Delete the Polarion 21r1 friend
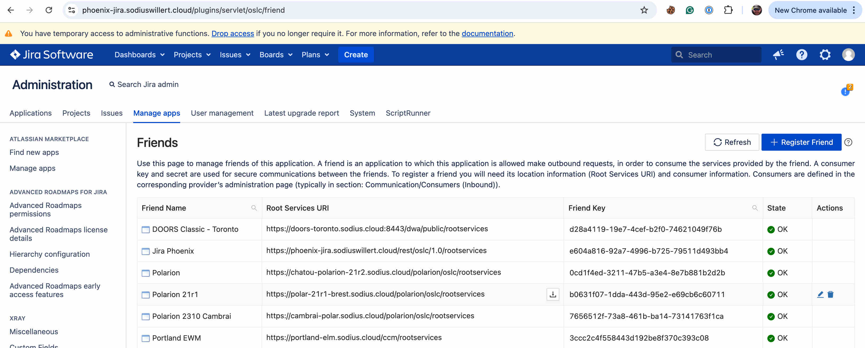Image resolution: width=865 pixels, height=348 pixels. click(x=830, y=294)
